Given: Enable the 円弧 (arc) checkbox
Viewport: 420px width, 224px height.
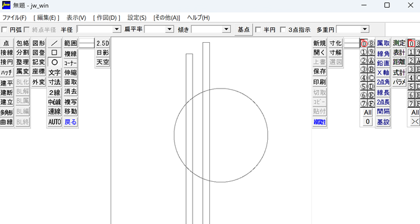Looking at the screenshot, I should click(x=4, y=30).
